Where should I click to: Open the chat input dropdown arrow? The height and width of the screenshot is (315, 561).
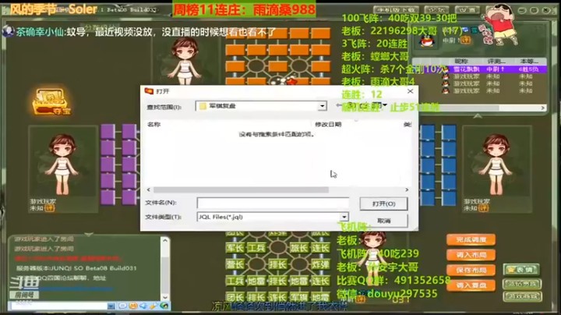pyautogui.click(x=111, y=306)
